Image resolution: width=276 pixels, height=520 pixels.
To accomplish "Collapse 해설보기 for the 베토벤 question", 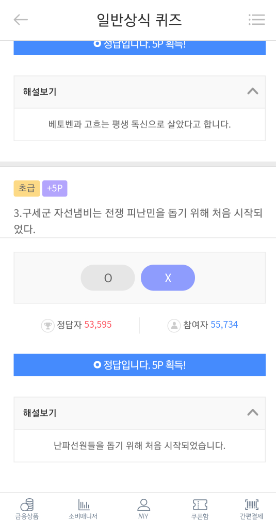I will pos(253,91).
